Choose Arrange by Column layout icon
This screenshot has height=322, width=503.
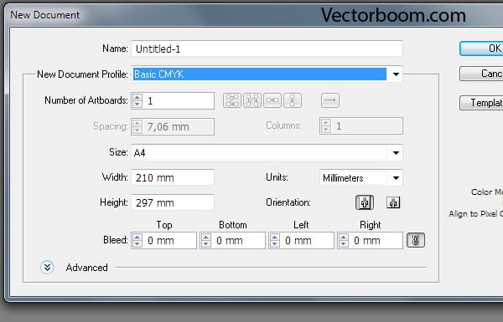293,100
